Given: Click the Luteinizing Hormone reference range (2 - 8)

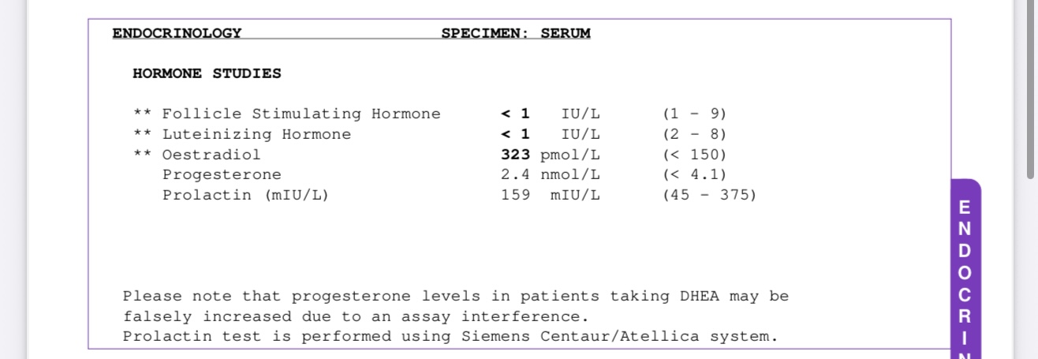Looking at the screenshot, I should click(x=694, y=134).
